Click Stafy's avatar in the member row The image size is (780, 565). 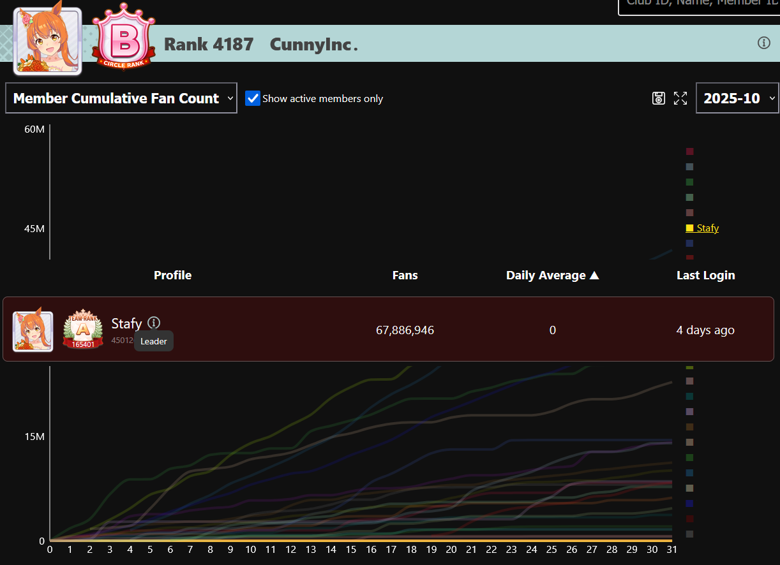pos(33,331)
